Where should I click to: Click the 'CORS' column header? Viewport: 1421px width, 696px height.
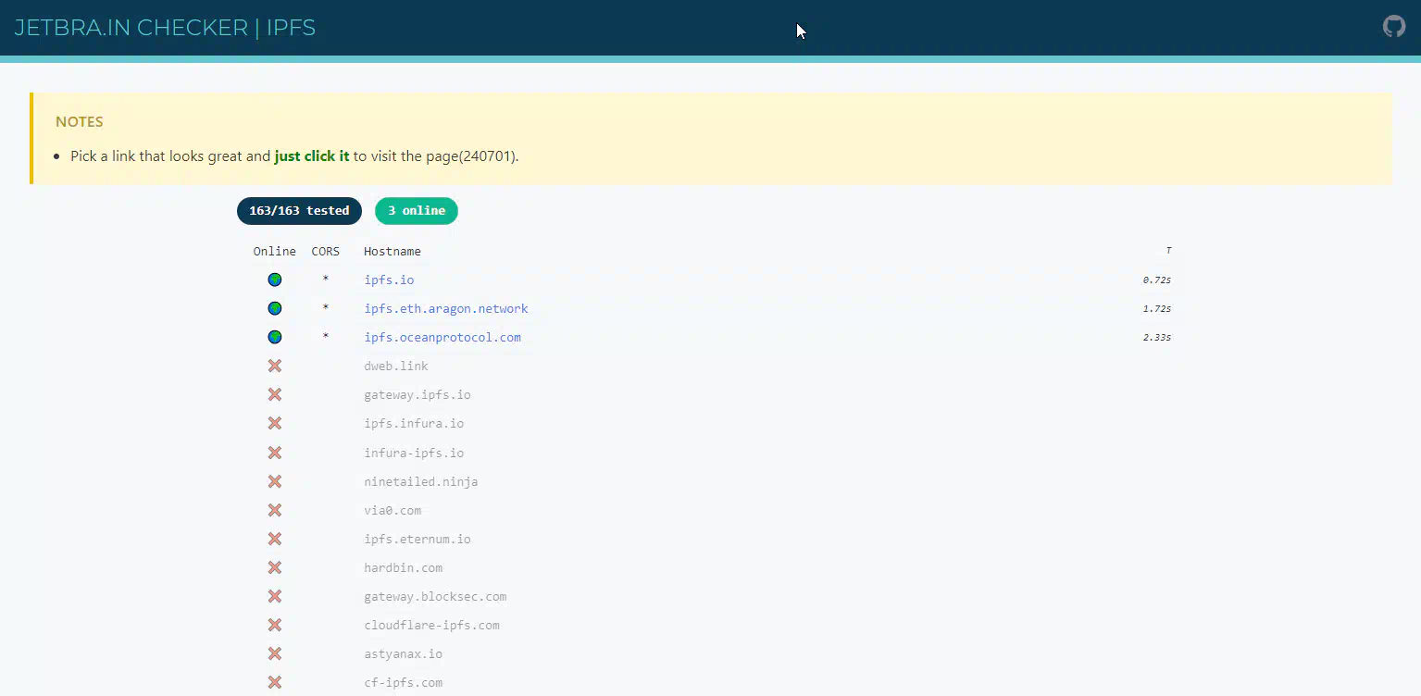point(326,251)
